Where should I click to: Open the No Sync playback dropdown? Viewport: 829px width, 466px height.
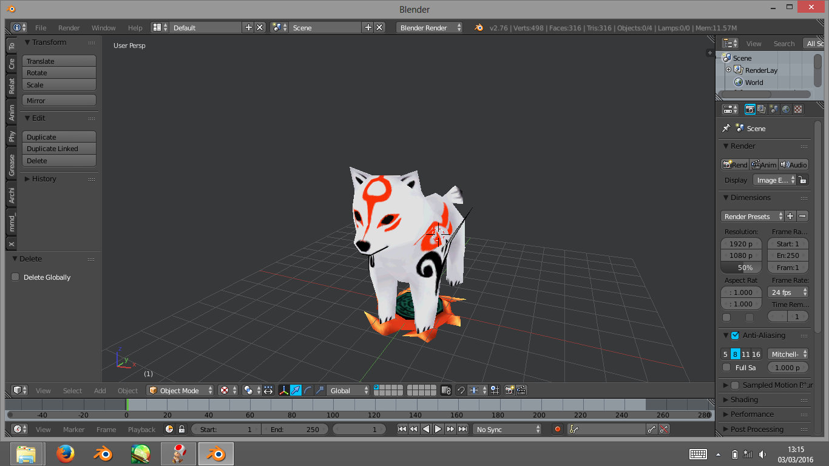point(507,429)
